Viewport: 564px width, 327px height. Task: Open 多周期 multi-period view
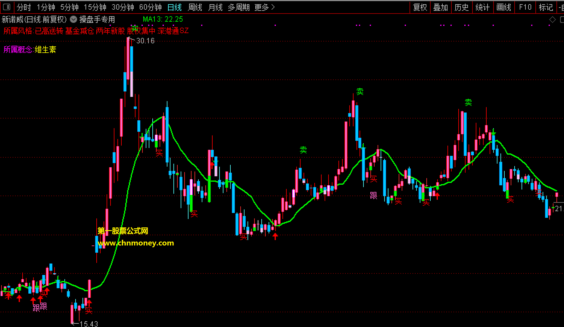pos(239,7)
